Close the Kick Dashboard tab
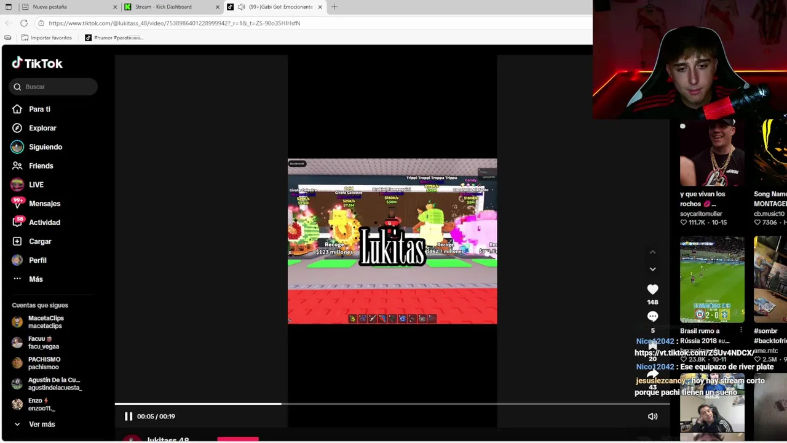Screen dimensions: 787x443 point(217,7)
